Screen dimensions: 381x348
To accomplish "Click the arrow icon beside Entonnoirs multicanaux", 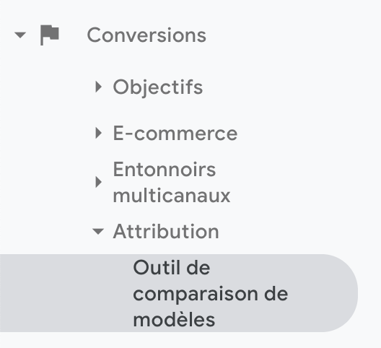I will click(98, 182).
